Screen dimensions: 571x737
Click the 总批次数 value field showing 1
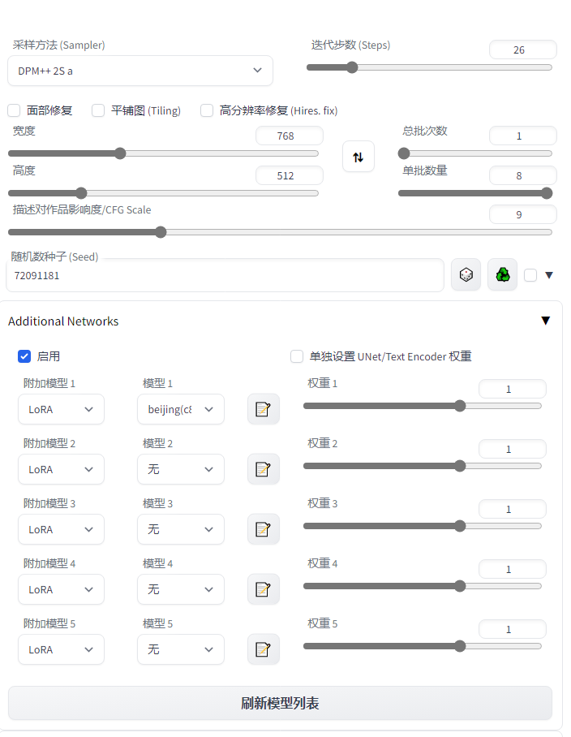522,136
